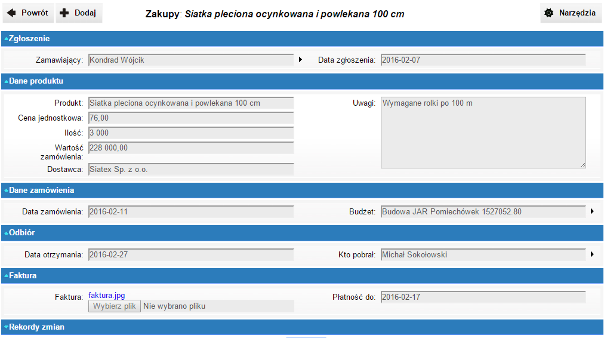This screenshot has width=607, height=338.
Task: Open the faktura.jpg attachment link
Action: coord(106,295)
